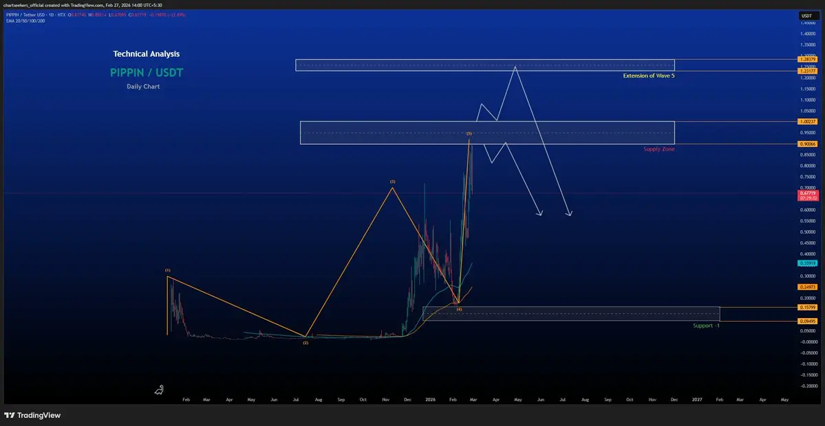Click the 0.09495 price label
825x426 pixels.
(808, 321)
